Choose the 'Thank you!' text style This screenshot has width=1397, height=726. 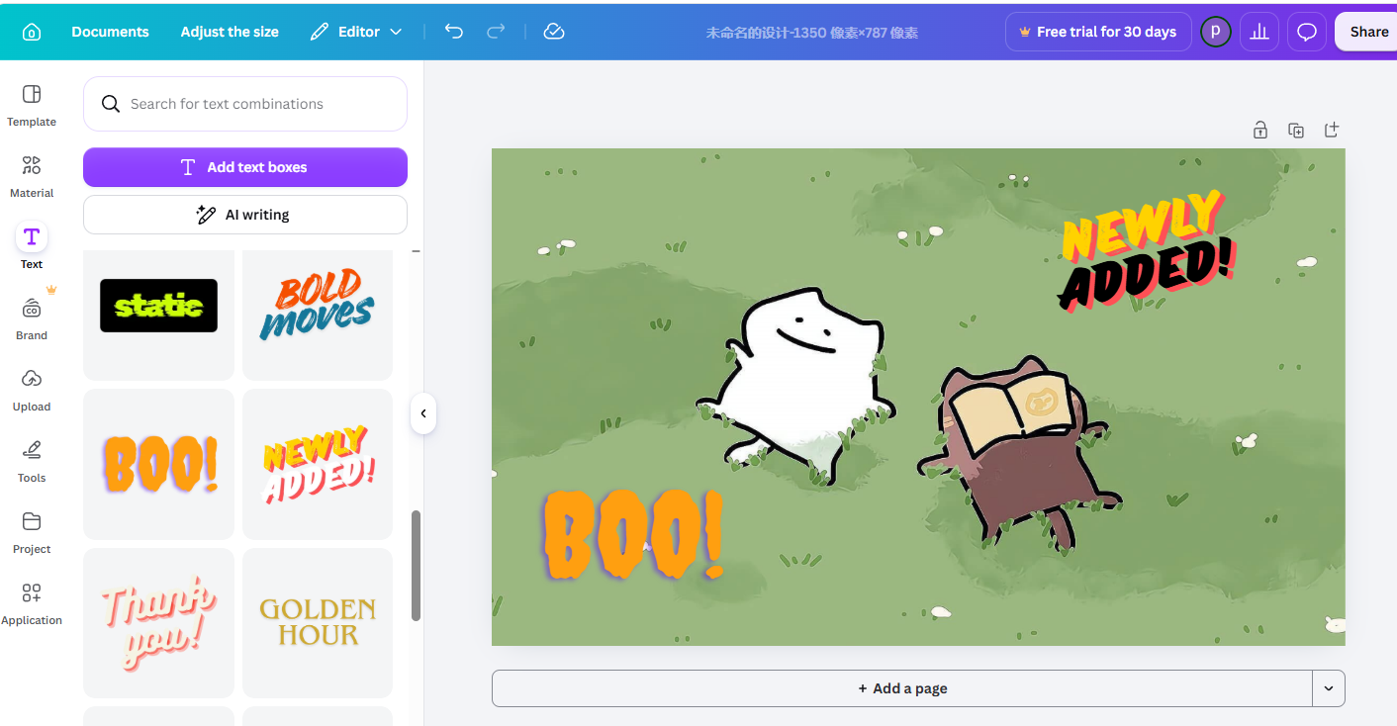click(x=158, y=623)
